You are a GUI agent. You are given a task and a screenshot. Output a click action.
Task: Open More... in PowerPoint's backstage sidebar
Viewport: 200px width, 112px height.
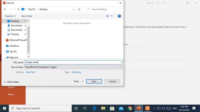tap(11, 94)
